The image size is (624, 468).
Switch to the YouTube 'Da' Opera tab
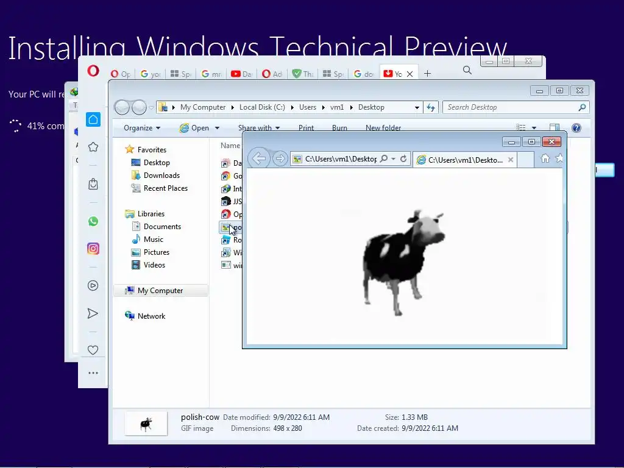242,74
